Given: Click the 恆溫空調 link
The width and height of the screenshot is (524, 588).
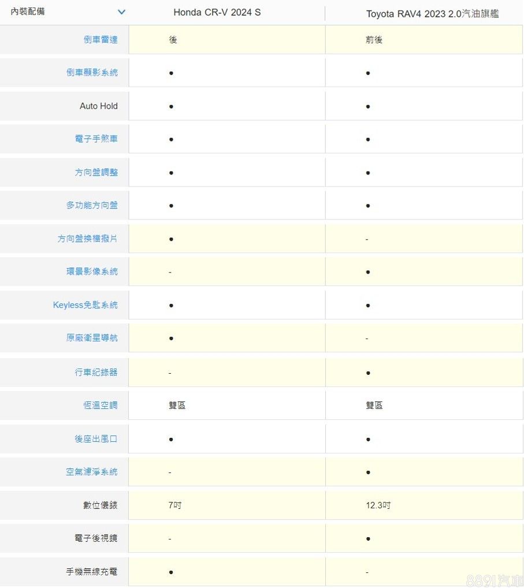Looking at the screenshot, I should [100, 405].
